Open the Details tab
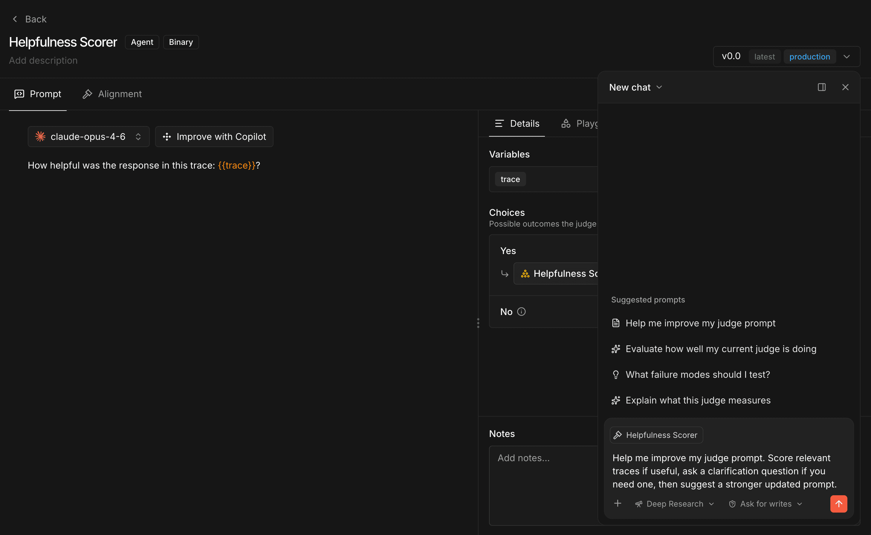The height and width of the screenshot is (535, 871). click(517, 123)
